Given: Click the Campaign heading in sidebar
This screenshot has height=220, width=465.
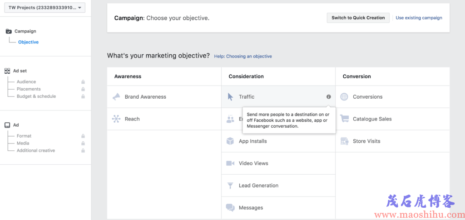Looking at the screenshot, I should tap(25, 31).
